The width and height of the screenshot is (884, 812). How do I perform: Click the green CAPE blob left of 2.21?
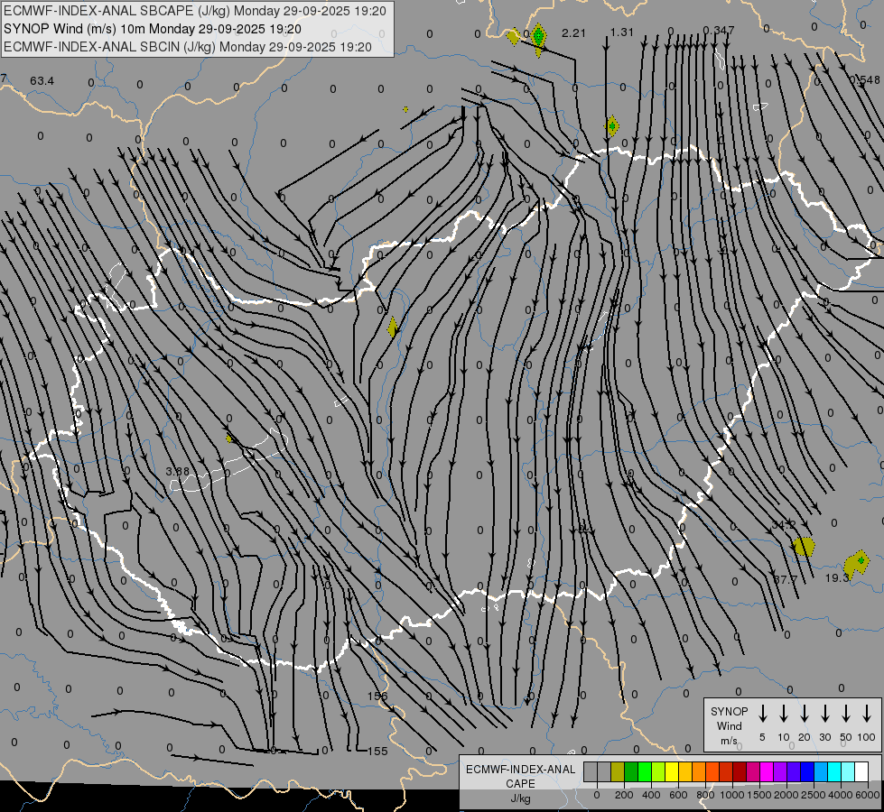pyautogui.click(x=538, y=37)
